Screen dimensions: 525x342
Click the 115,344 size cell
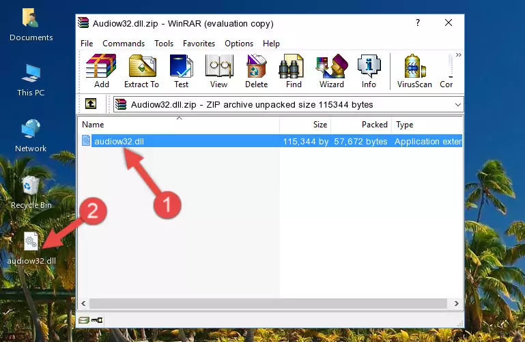(306, 141)
